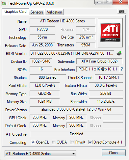Click the ATI CrossFire Disabled field
Viewport: 129px width, 160px height.
[x=76, y=134]
